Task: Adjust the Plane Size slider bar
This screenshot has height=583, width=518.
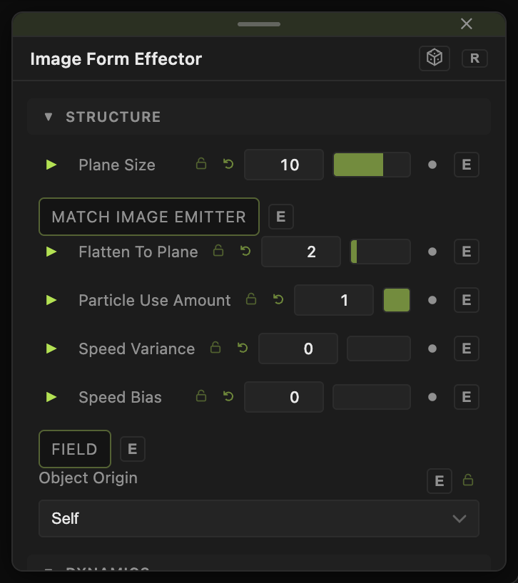Action: tap(372, 165)
